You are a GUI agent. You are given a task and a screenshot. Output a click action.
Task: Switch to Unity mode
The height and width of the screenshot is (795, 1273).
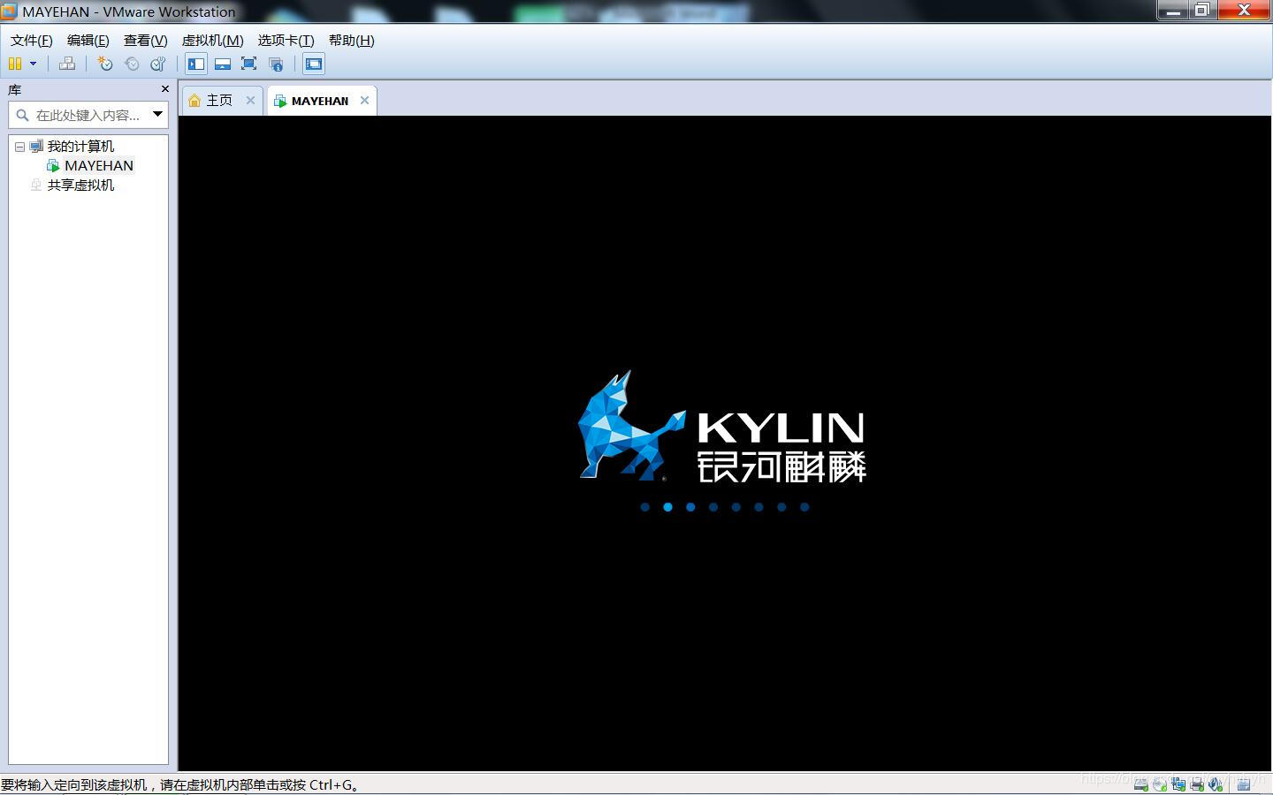[276, 64]
